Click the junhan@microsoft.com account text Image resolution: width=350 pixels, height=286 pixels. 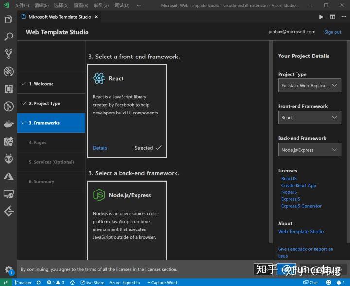(292, 32)
